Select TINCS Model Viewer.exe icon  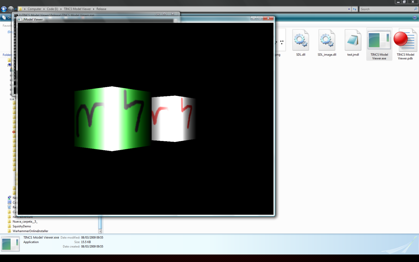(379, 41)
